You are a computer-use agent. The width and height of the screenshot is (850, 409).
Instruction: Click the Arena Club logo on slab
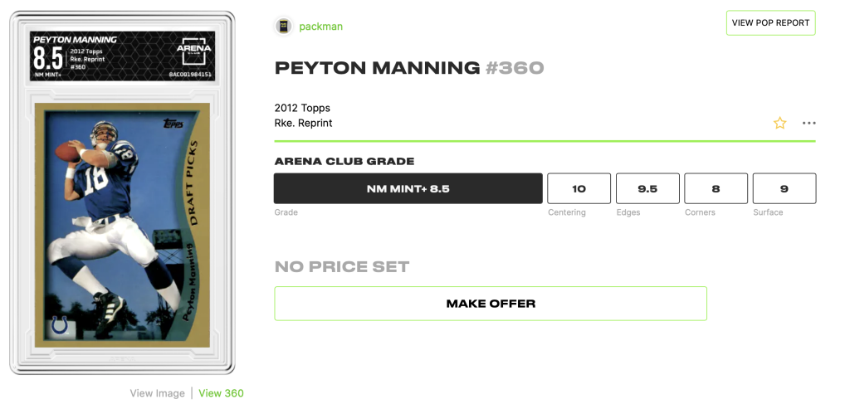(x=194, y=51)
